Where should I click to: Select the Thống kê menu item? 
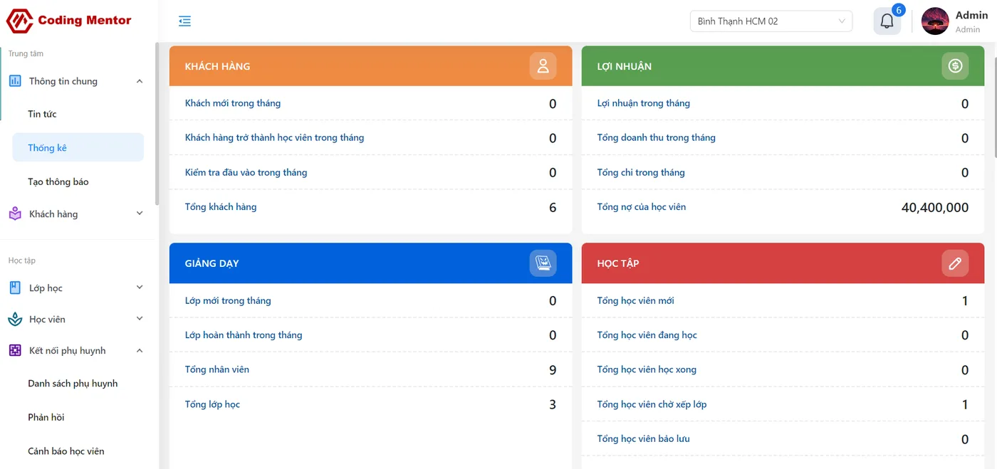(x=78, y=147)
